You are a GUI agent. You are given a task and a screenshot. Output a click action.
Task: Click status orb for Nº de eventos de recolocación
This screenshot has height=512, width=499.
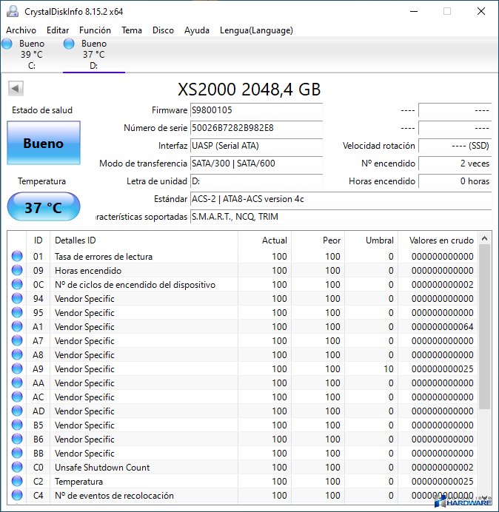point(17,496)
